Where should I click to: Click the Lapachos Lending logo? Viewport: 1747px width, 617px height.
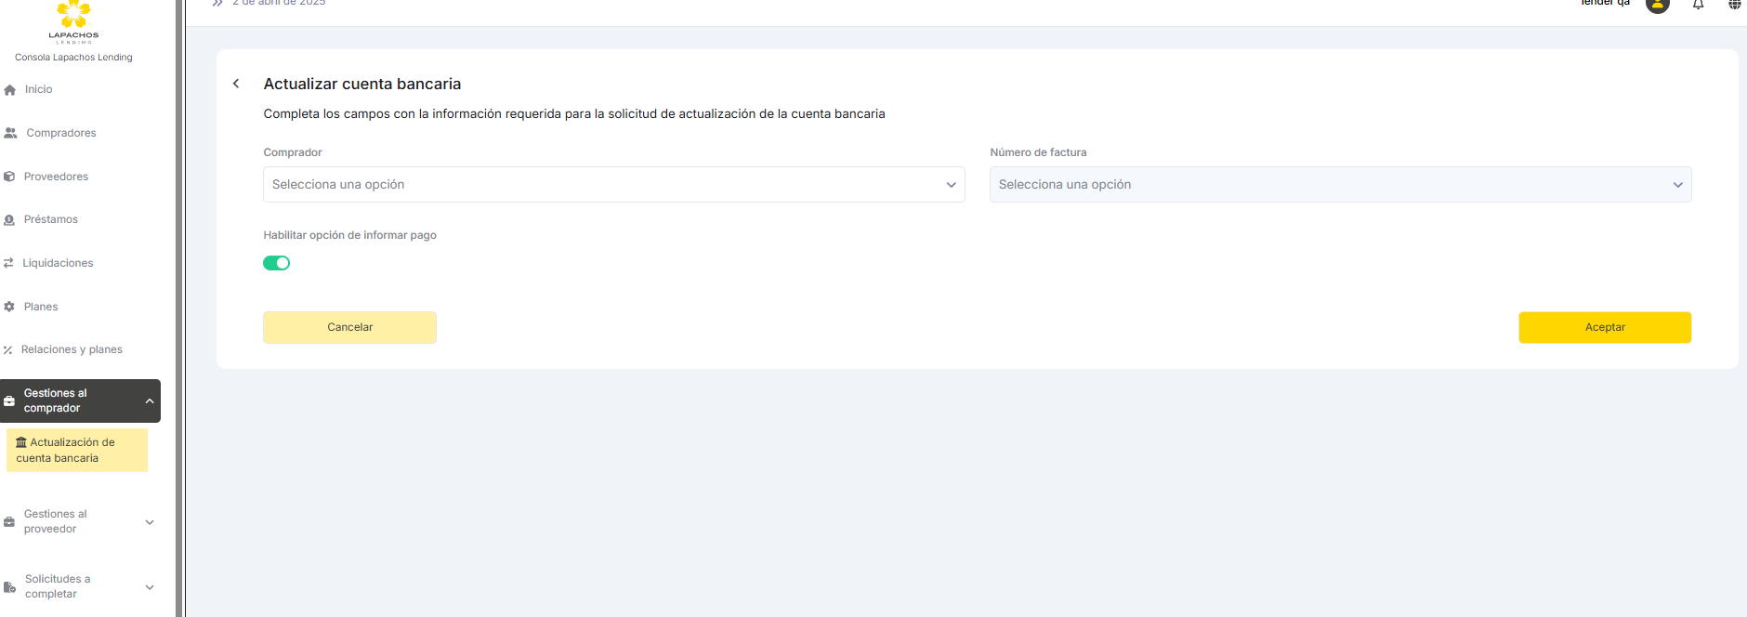pyautogui.click(x=73, y=22)
